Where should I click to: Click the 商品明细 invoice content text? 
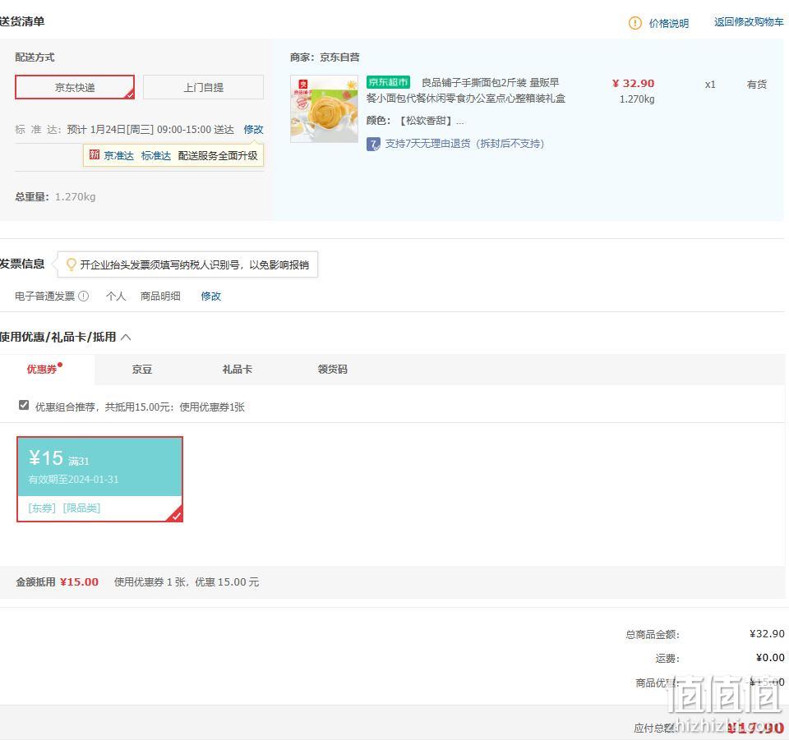tap(160, 296)
